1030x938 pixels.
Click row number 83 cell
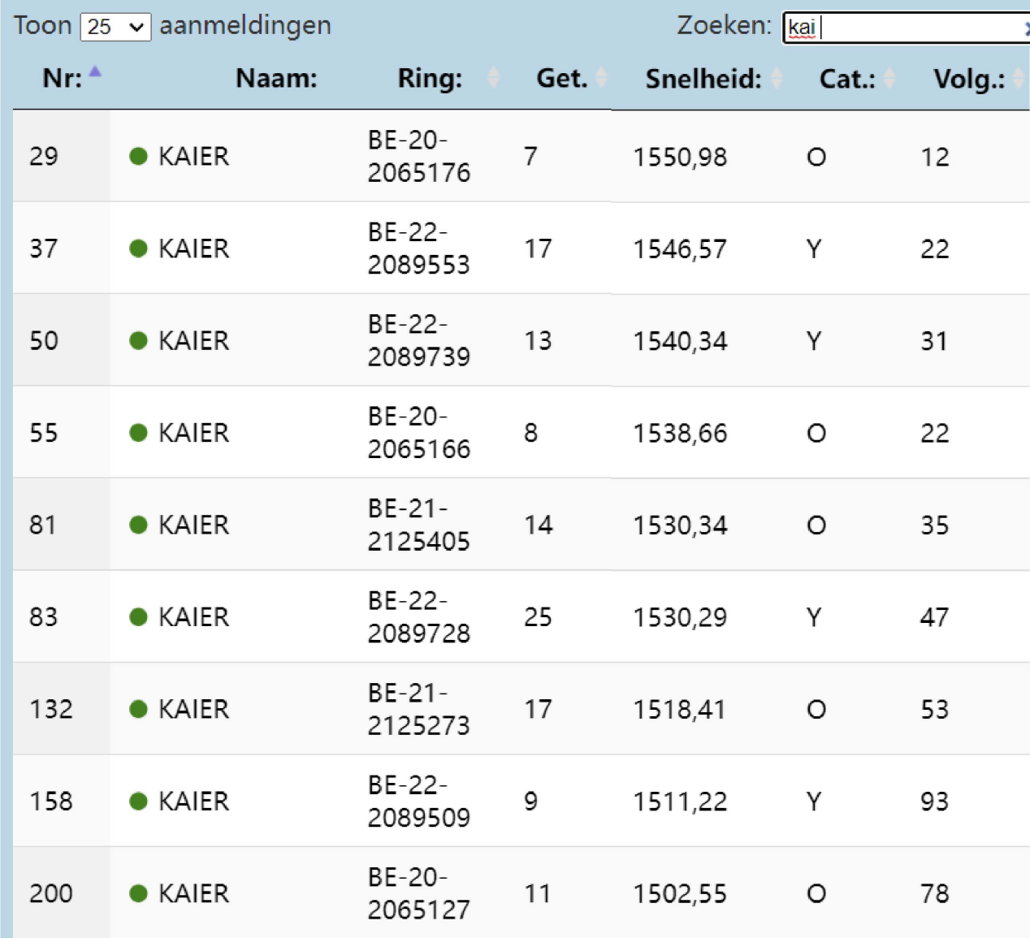[44, 617]
